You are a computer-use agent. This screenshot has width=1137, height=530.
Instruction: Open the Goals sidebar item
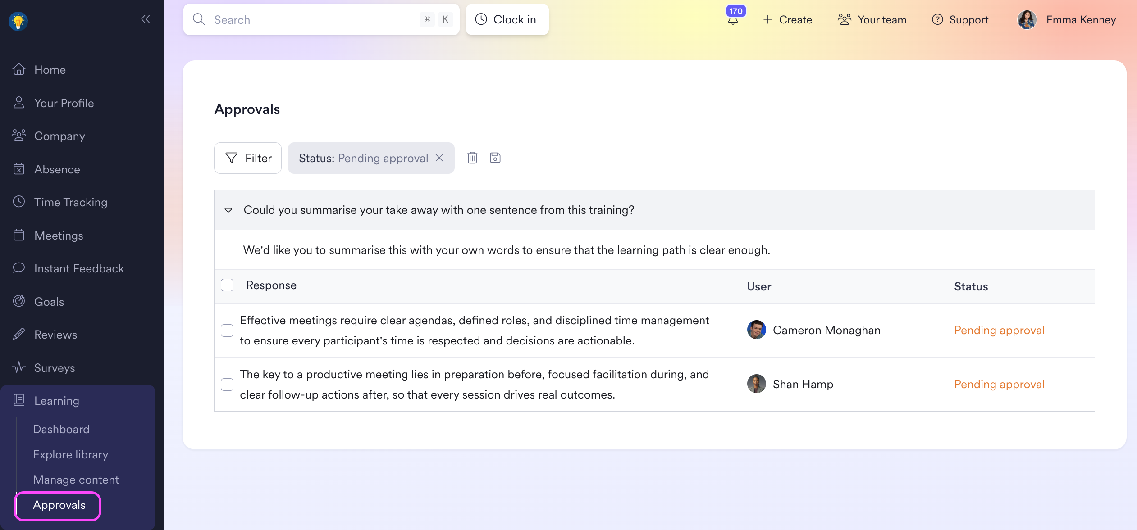click(x=49, y=302)
